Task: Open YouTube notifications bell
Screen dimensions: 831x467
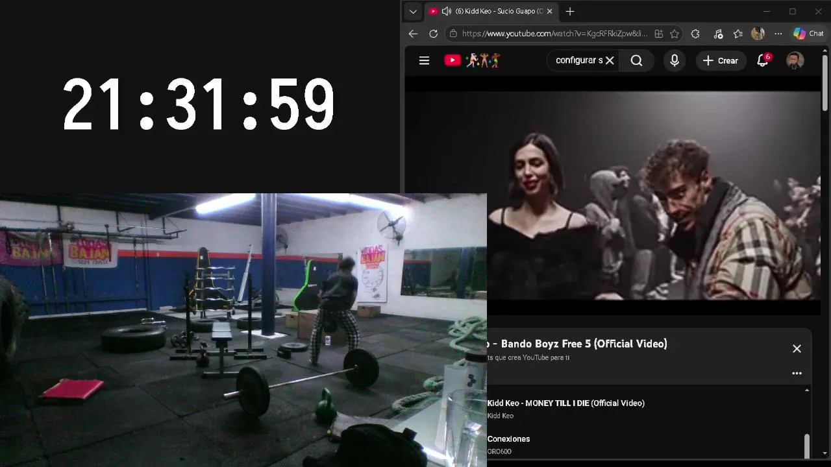Action: [x=763, y=60]
